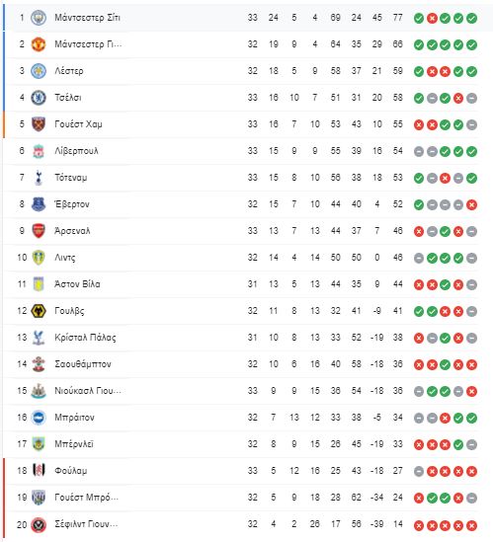This screenshot has width=493, height=542.
Task: Click Leeds' points value of 46
Action: pyautogui.click(x=397, y=258)
